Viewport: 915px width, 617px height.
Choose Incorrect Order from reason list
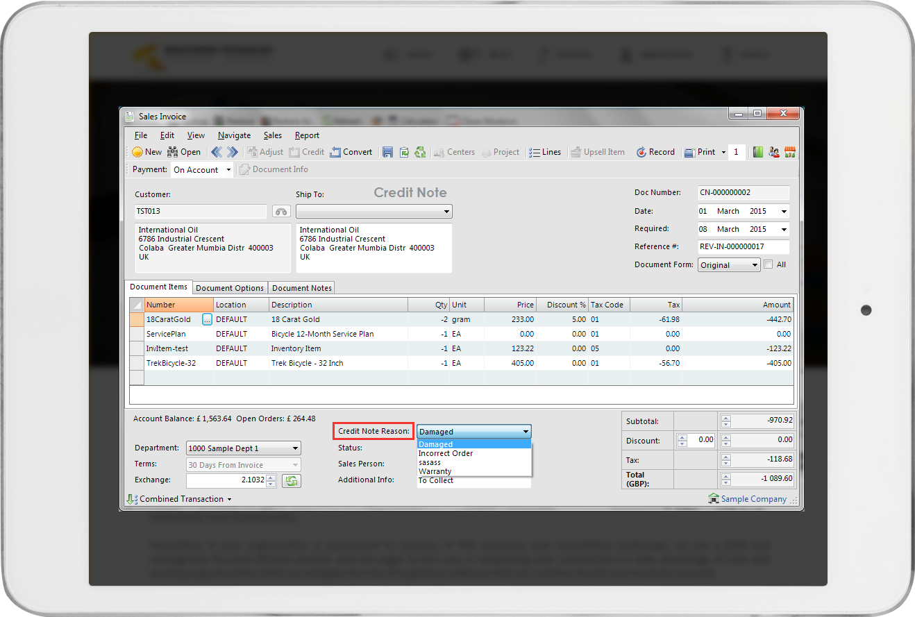[446, 453]
